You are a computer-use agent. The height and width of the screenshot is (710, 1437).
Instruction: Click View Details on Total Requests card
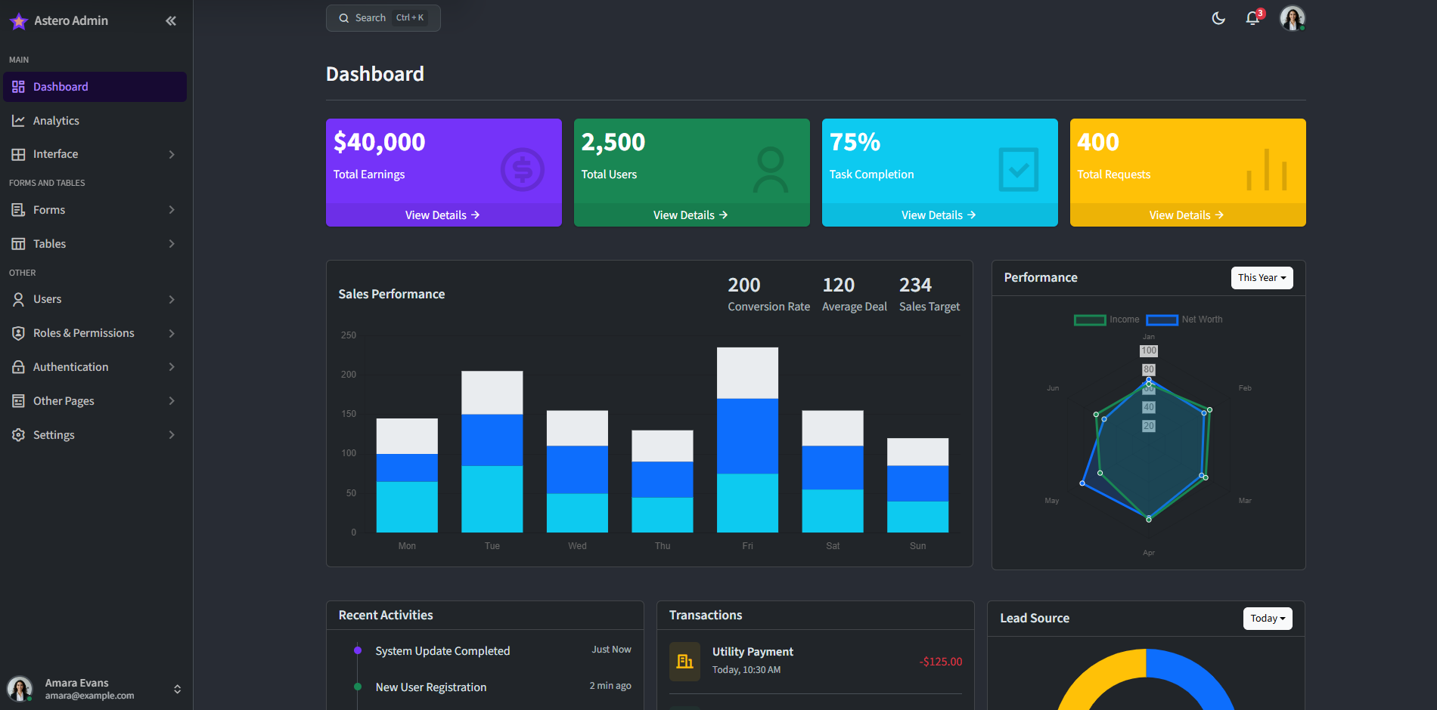coord(1187,215)
